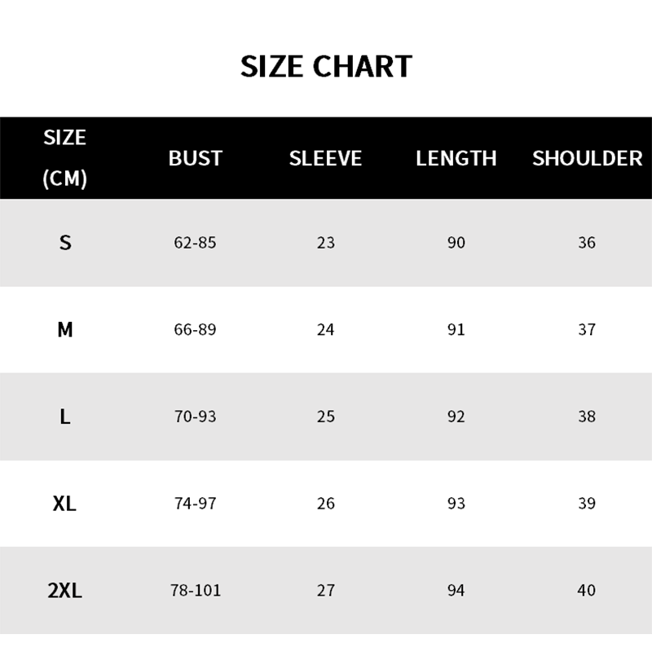Viewport: 652px width, 652px height.
Task: Select length value 91 in M row
Action: click(456, 329)
